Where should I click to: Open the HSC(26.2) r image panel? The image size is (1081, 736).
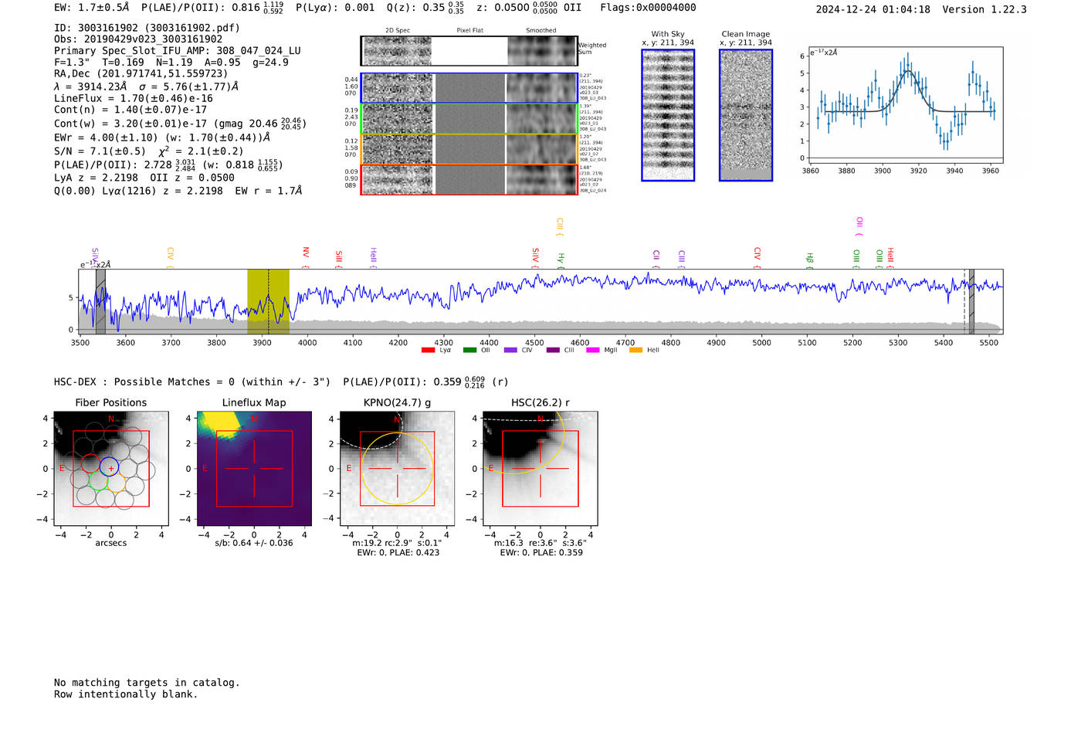[540, 469]
